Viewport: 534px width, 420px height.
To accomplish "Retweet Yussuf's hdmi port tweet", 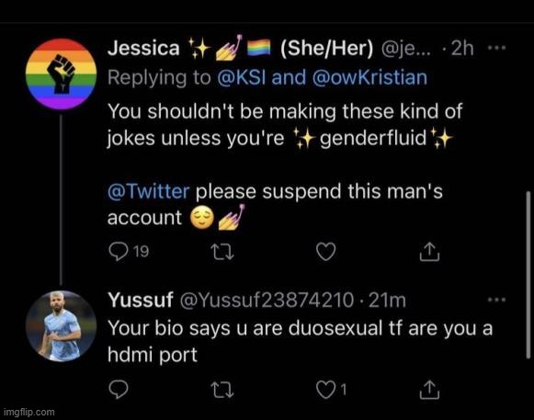I will pyautogui.click(x=222, y=390).
